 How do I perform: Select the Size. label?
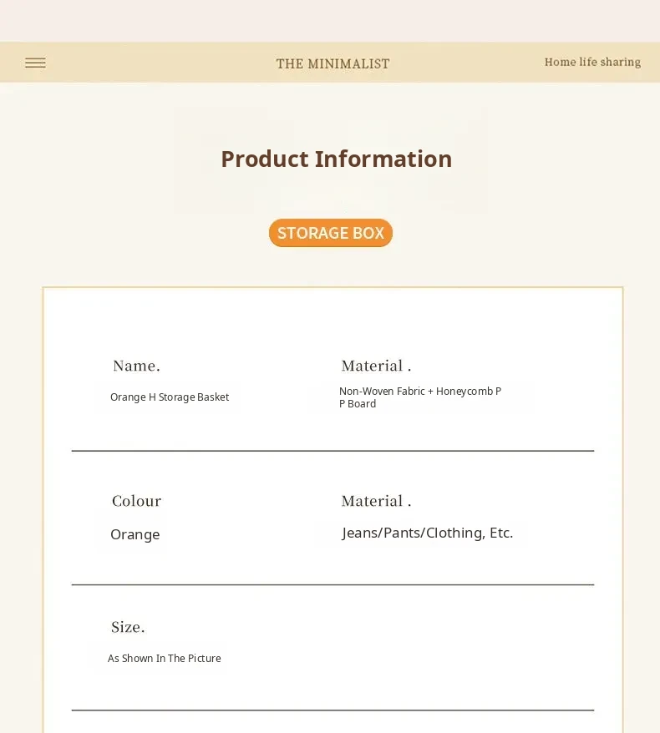pos(128,627)
